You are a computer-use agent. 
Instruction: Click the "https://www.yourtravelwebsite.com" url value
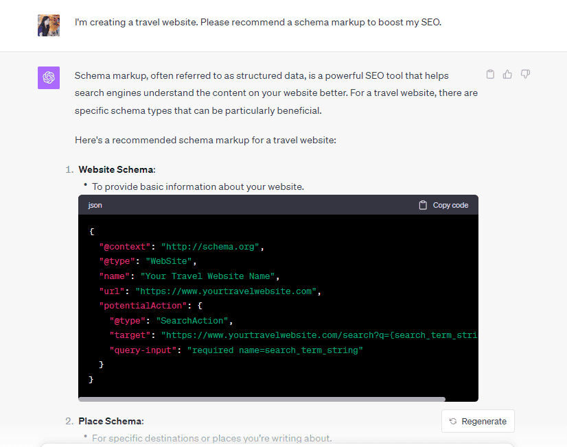226,291
